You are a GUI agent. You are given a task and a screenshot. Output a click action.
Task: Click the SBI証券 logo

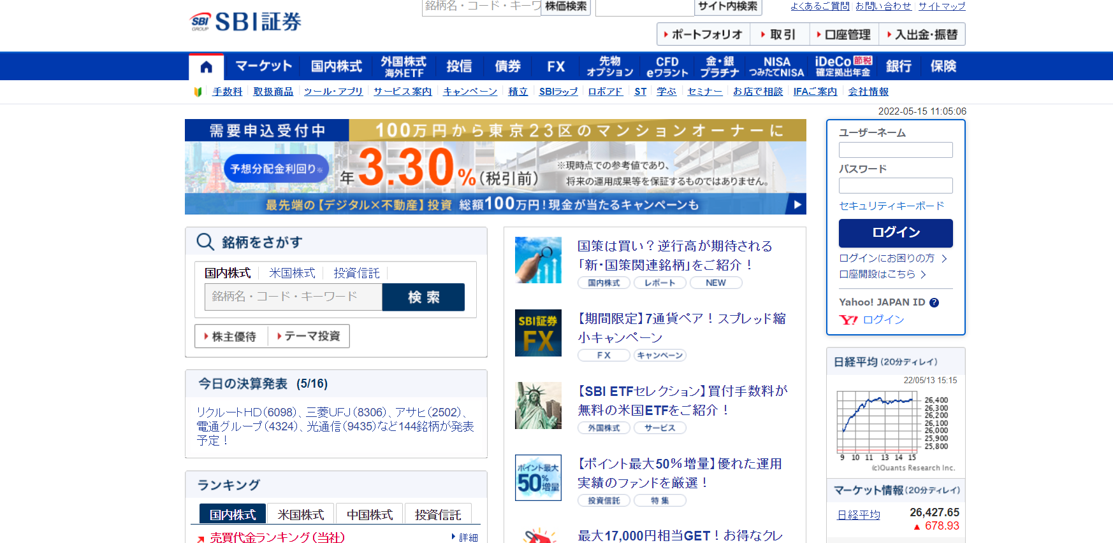[x=245, y=22]
